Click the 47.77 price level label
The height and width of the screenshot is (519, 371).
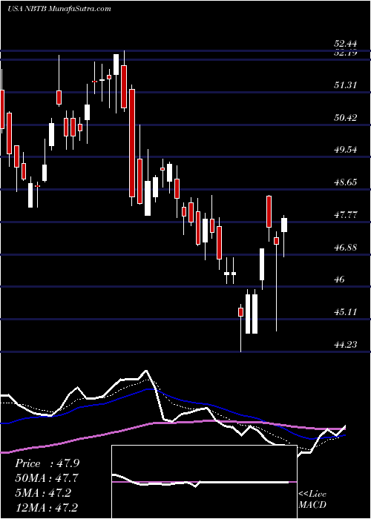pos(346,215)
